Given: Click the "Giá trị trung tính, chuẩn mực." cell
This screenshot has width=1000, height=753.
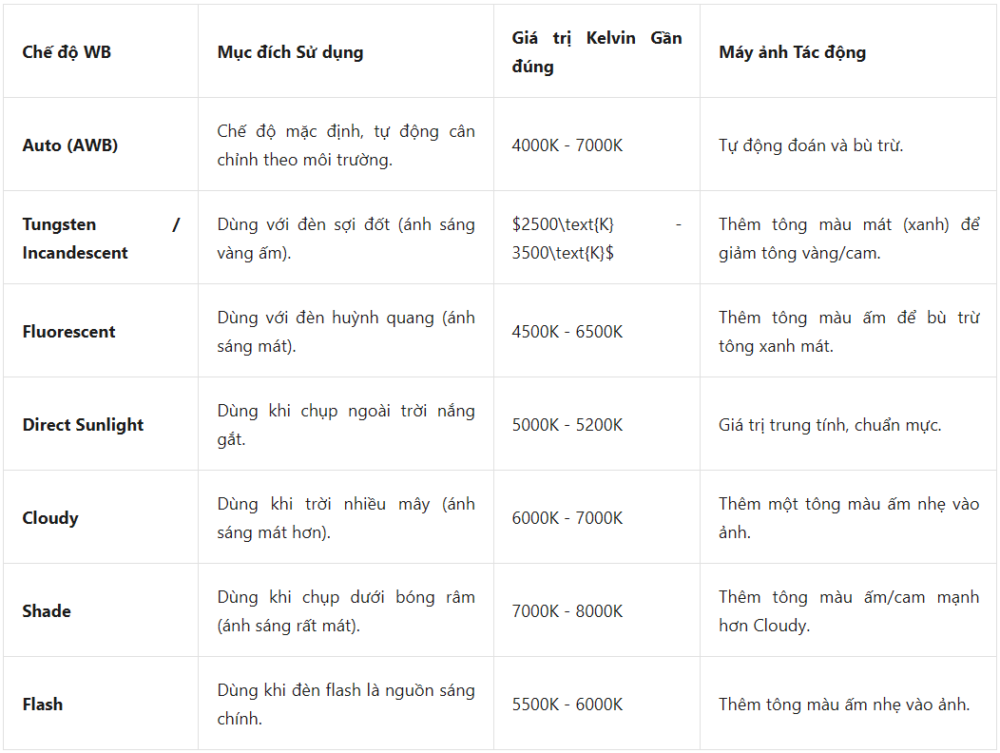Looking at the screenshot, I should [830, 425].
